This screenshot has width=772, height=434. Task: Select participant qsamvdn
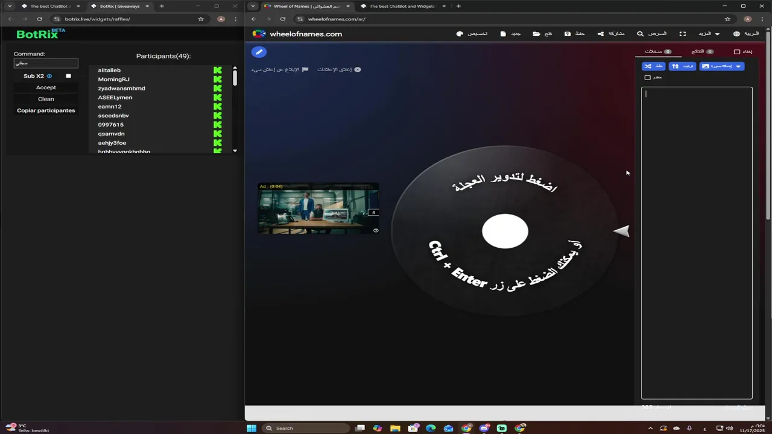(111, 133)
